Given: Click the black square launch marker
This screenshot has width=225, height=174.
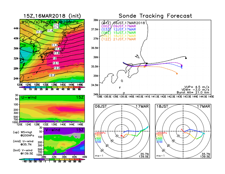Looking at the screenshot, I should [147, 63].
